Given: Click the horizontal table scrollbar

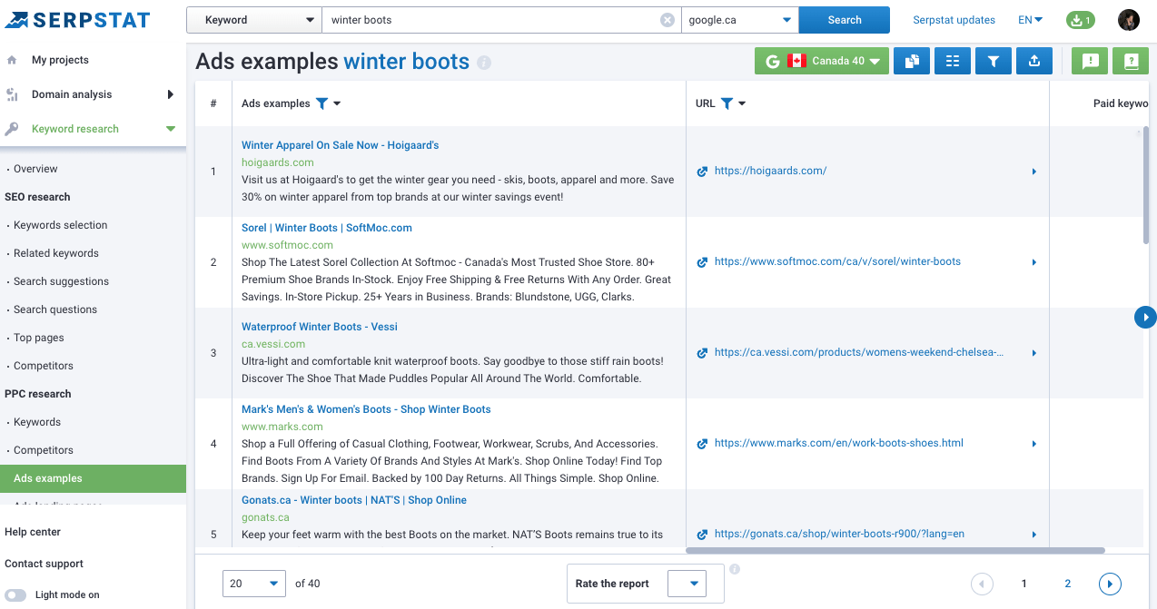Looking at the screenshot, I should point(895,550).
